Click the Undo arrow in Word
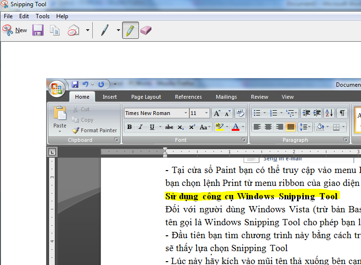The width and height of the screenshot is (361, 265). [86, 84]
